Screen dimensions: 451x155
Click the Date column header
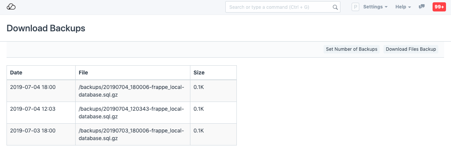pos(16,73)
